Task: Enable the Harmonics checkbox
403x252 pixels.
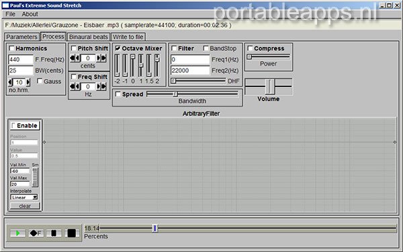Action: coord(11,48)
